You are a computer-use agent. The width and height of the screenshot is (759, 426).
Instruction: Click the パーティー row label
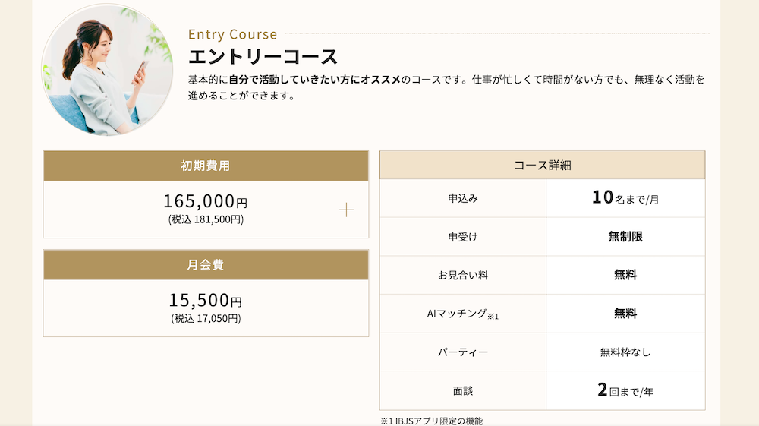pyautogui.click(x=463, y=352)
